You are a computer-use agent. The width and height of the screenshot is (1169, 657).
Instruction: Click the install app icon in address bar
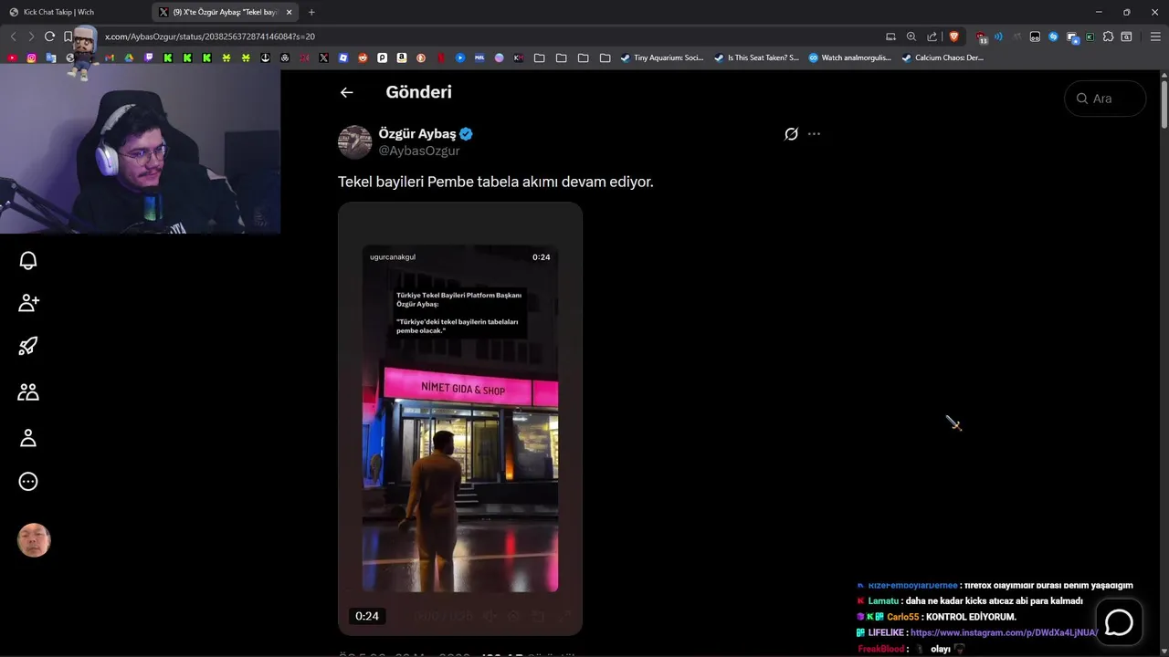click(x=890, y=36)
